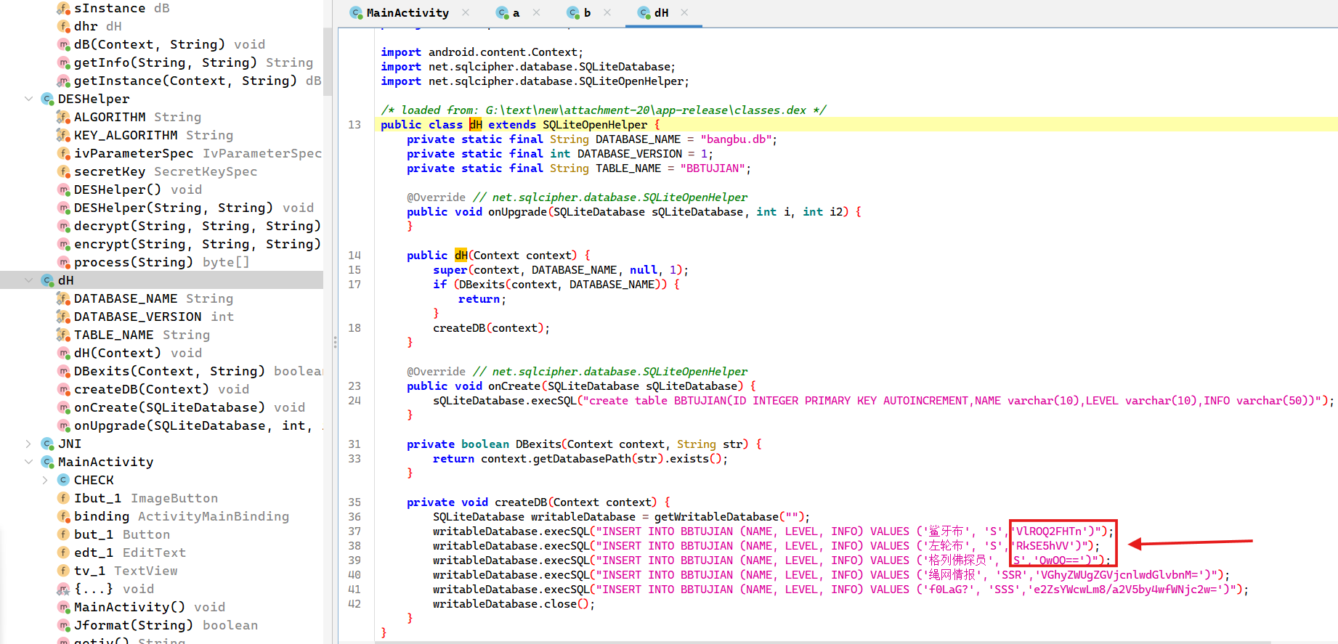
Task: Click "bangbu.db" string in the code
Action: click(x=736, y=139)
